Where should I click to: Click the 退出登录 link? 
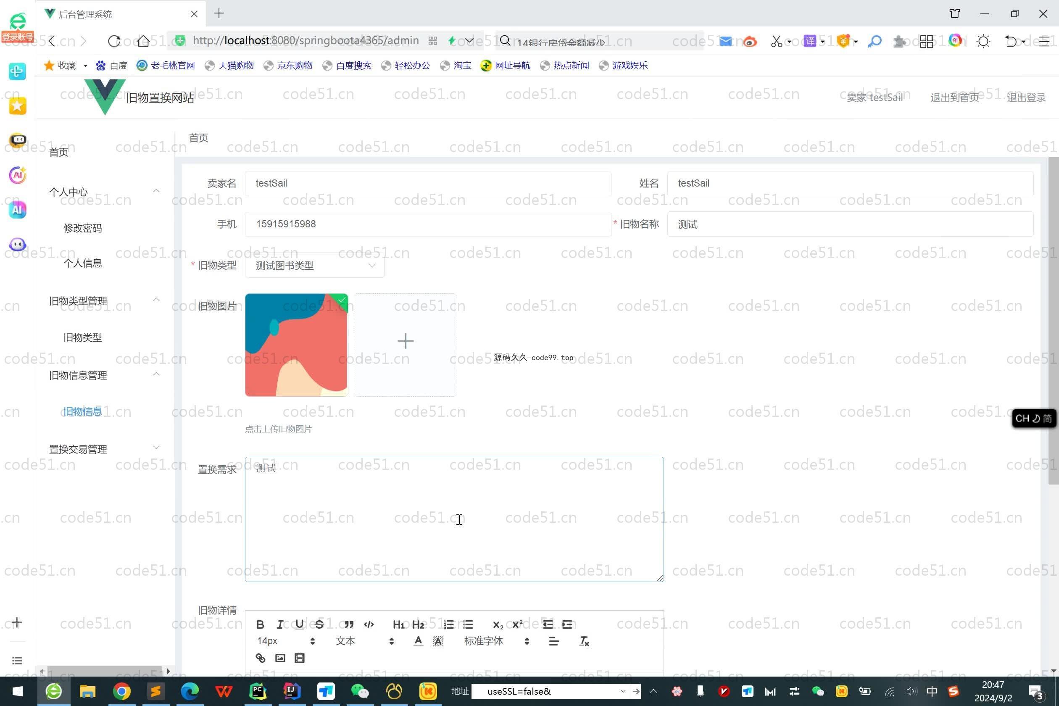pos(1027,97)
